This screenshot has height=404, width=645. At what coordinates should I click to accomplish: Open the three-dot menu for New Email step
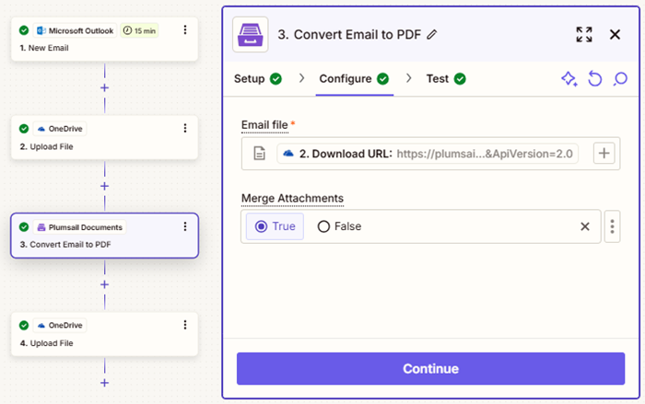point(185,29)
